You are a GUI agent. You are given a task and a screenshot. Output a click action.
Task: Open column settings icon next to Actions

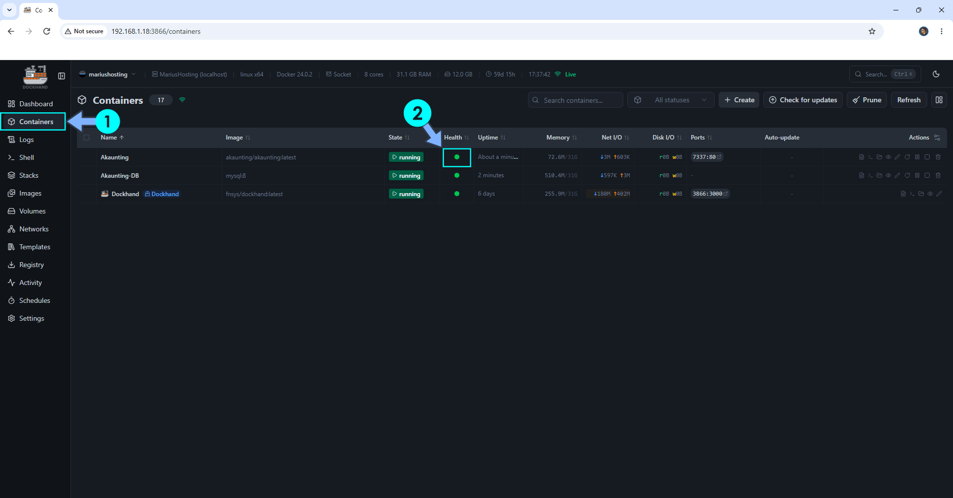[937, 138]
